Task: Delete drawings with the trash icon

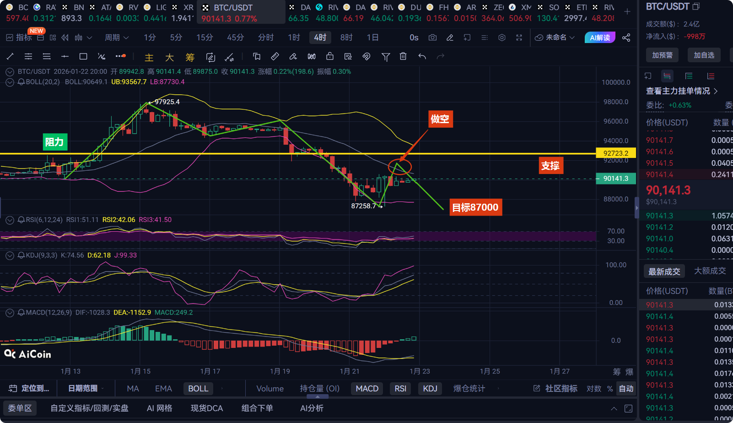Action: coord(403,56)
